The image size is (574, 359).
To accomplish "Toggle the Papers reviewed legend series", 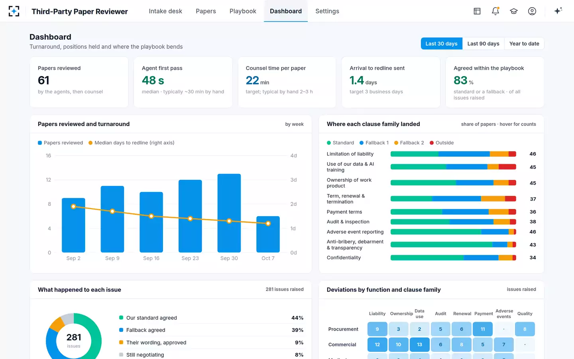I will click(x=61, y=143).
